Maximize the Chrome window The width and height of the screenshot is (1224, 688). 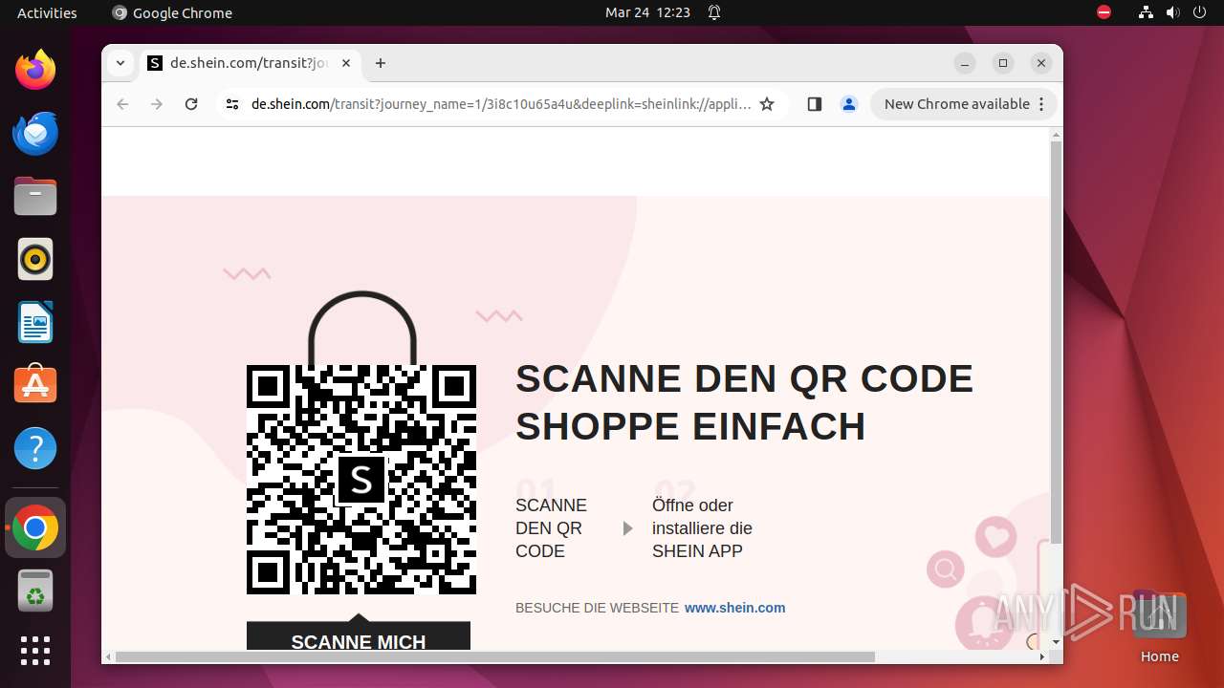1003,63
